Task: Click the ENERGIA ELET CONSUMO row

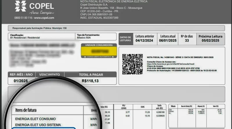Action: click(35, 119)
